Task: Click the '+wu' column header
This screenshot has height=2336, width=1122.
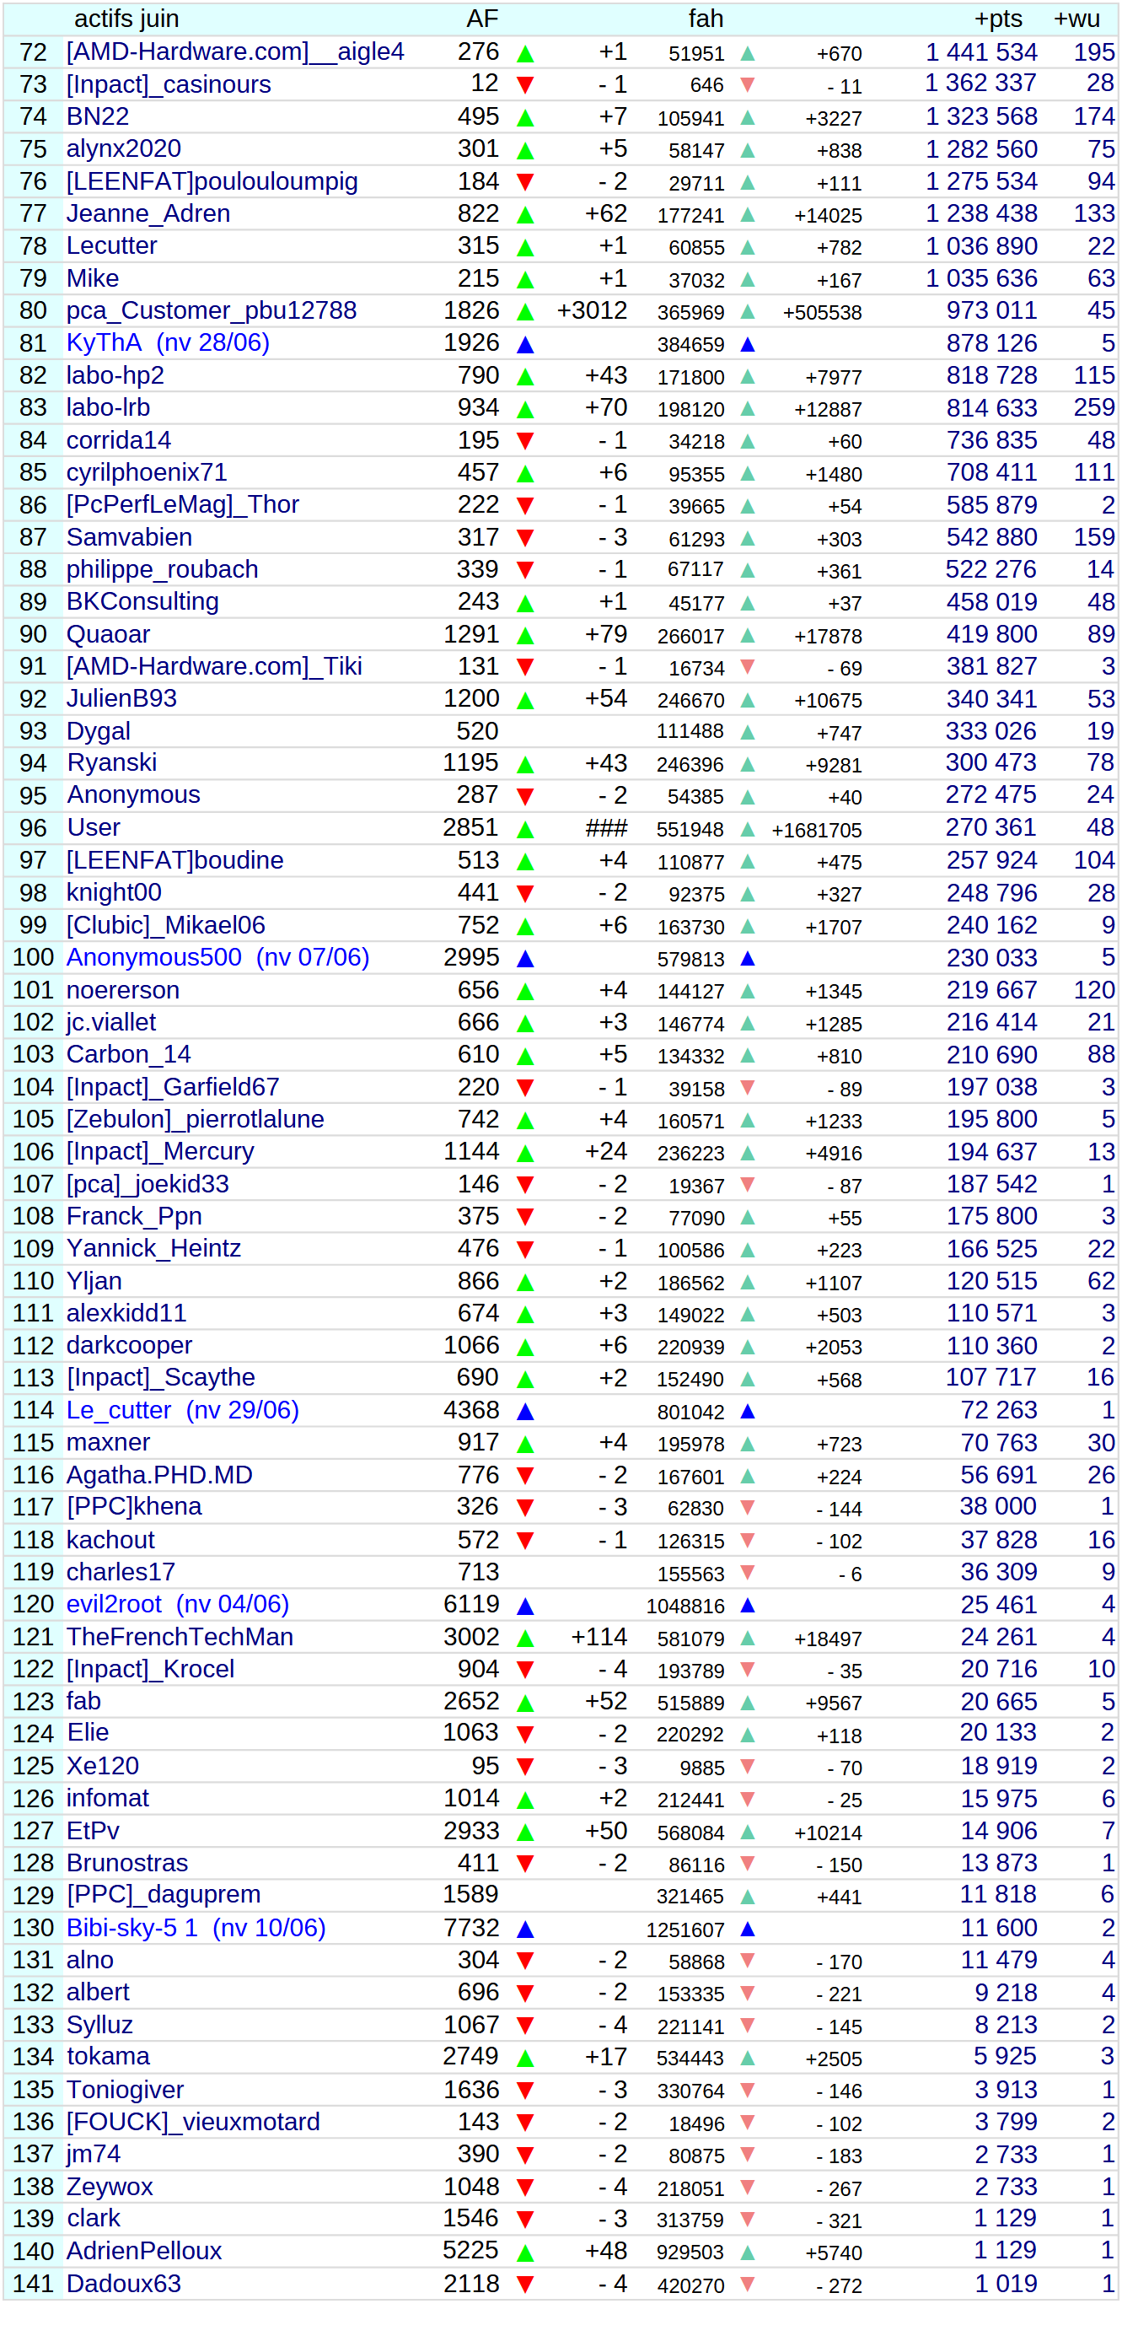Action: (1076, 19)
